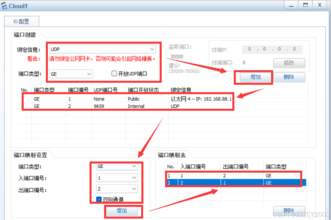Click 删除 button next to 修改 area
The height and width of the screenshot is (220, 331).
pyautogui.click(x=289, y=77)
